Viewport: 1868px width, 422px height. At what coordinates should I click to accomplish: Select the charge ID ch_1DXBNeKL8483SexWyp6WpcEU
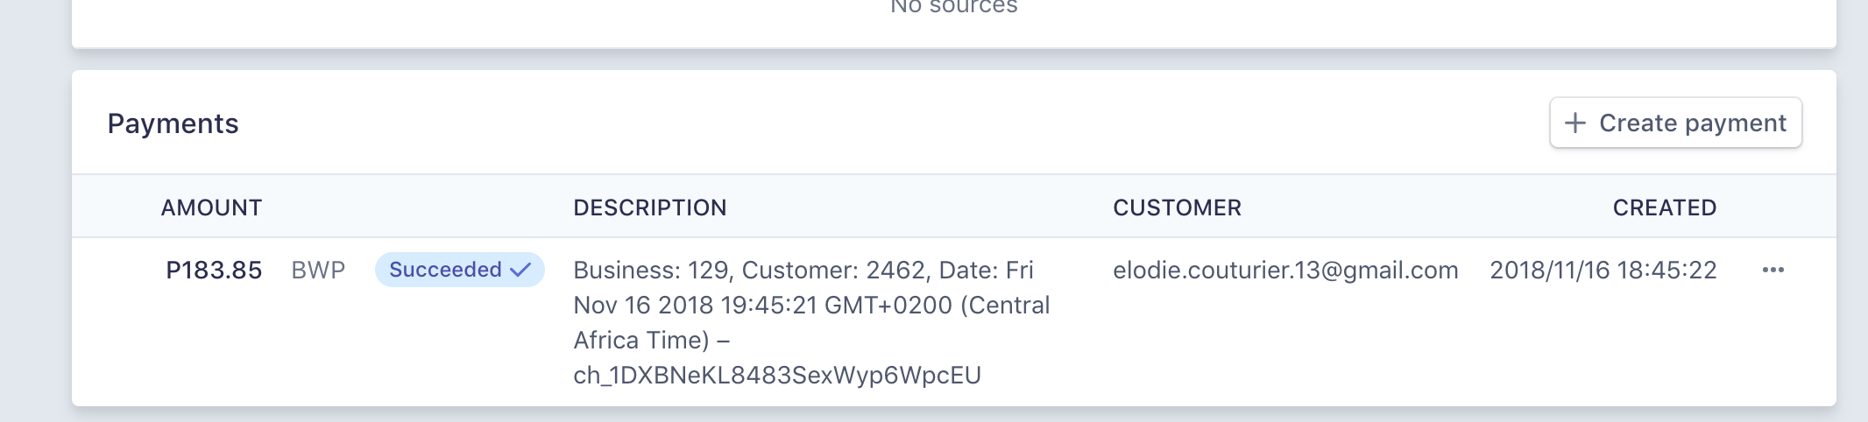tap(777, 376)
